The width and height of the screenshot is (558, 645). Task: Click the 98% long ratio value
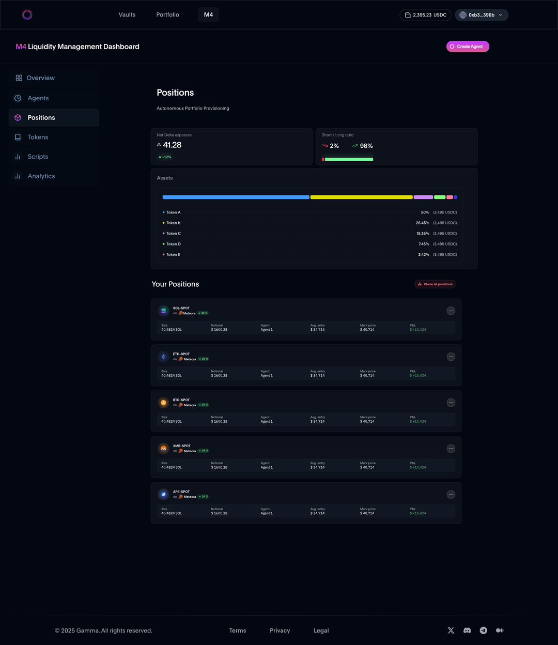point(366,146)
